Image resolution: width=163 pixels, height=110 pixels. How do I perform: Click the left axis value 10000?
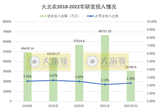pyautogui.click(x=7, y=91)
